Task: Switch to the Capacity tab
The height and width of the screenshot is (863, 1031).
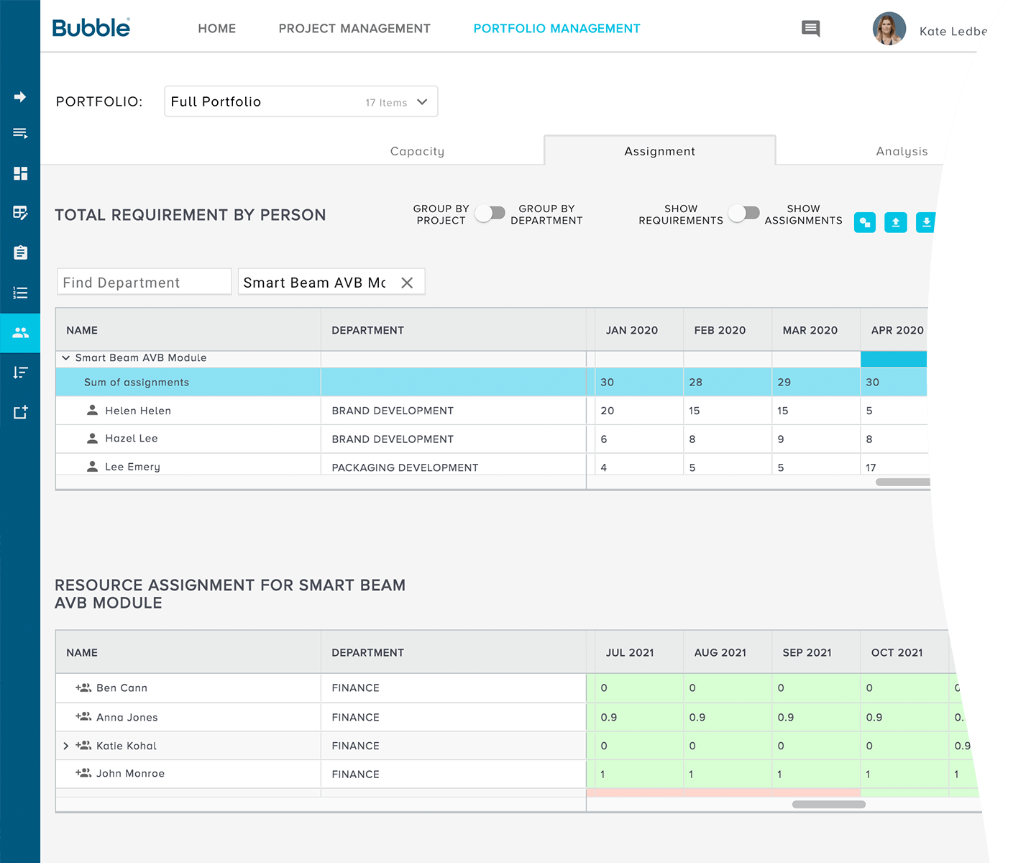Action: 417,151
